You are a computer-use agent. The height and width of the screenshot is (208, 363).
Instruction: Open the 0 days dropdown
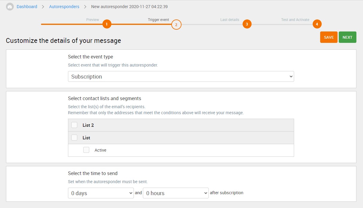point(101,193)
